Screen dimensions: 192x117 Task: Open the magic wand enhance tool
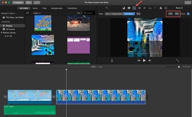(107, 8)
